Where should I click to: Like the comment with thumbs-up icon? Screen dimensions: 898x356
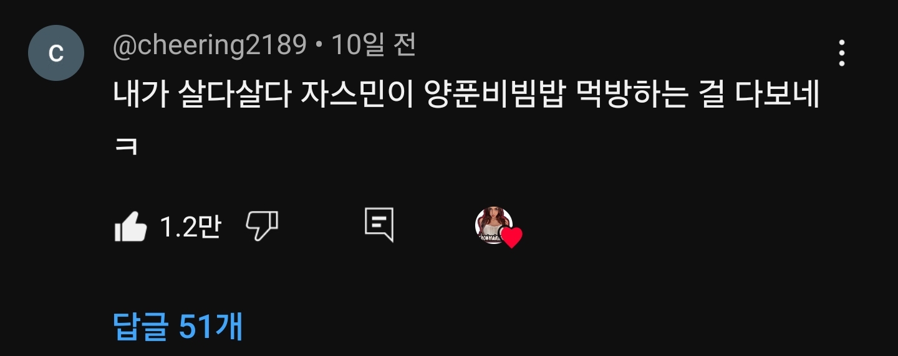(131, 226)
